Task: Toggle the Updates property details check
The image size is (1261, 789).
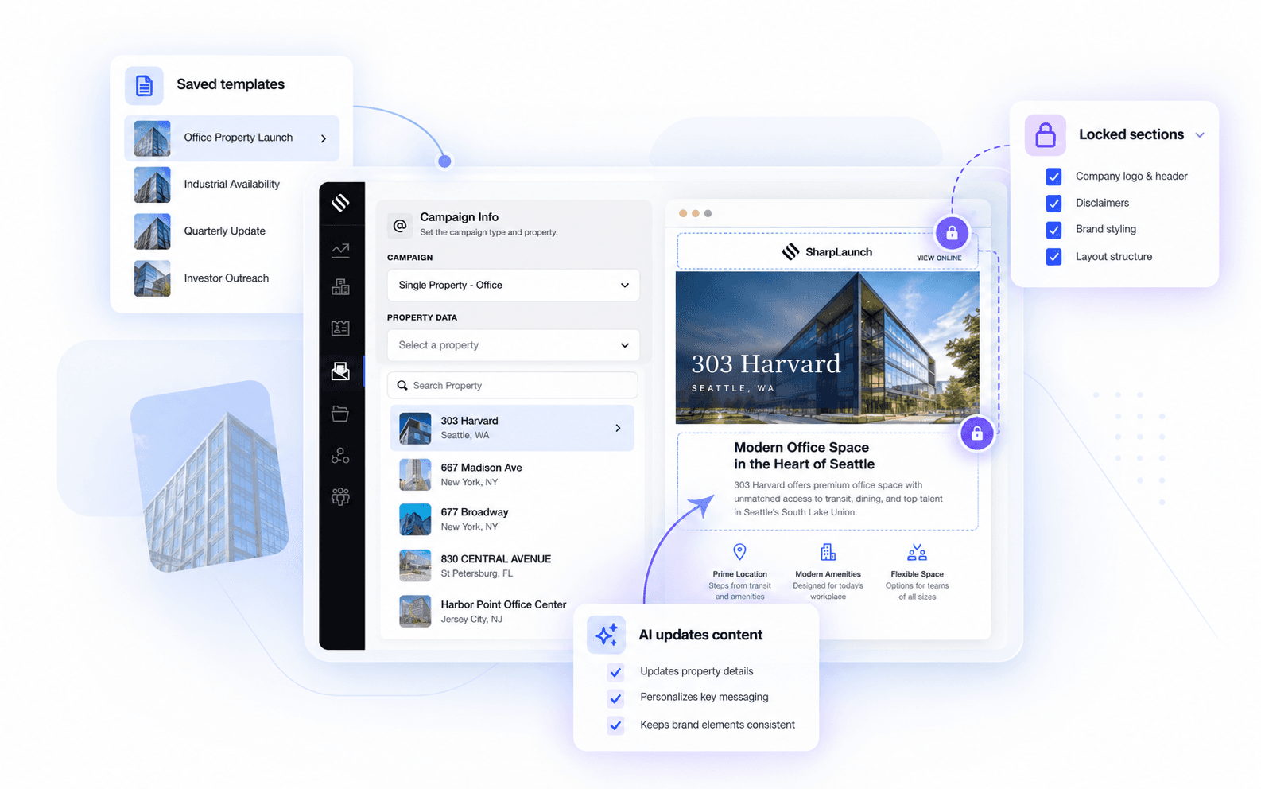Action: [615, 672]
